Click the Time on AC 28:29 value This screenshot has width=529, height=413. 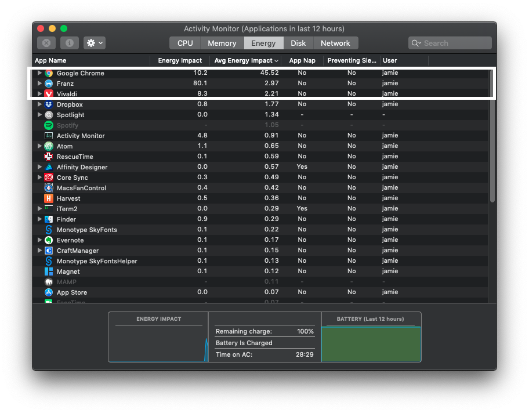[x=305, y=354]
